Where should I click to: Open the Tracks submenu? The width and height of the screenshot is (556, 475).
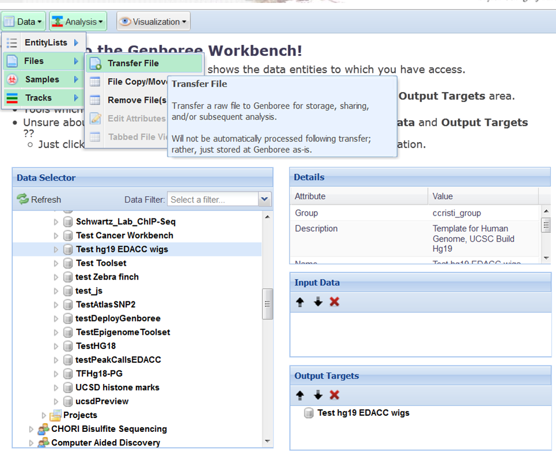click(x=39, y=98)
